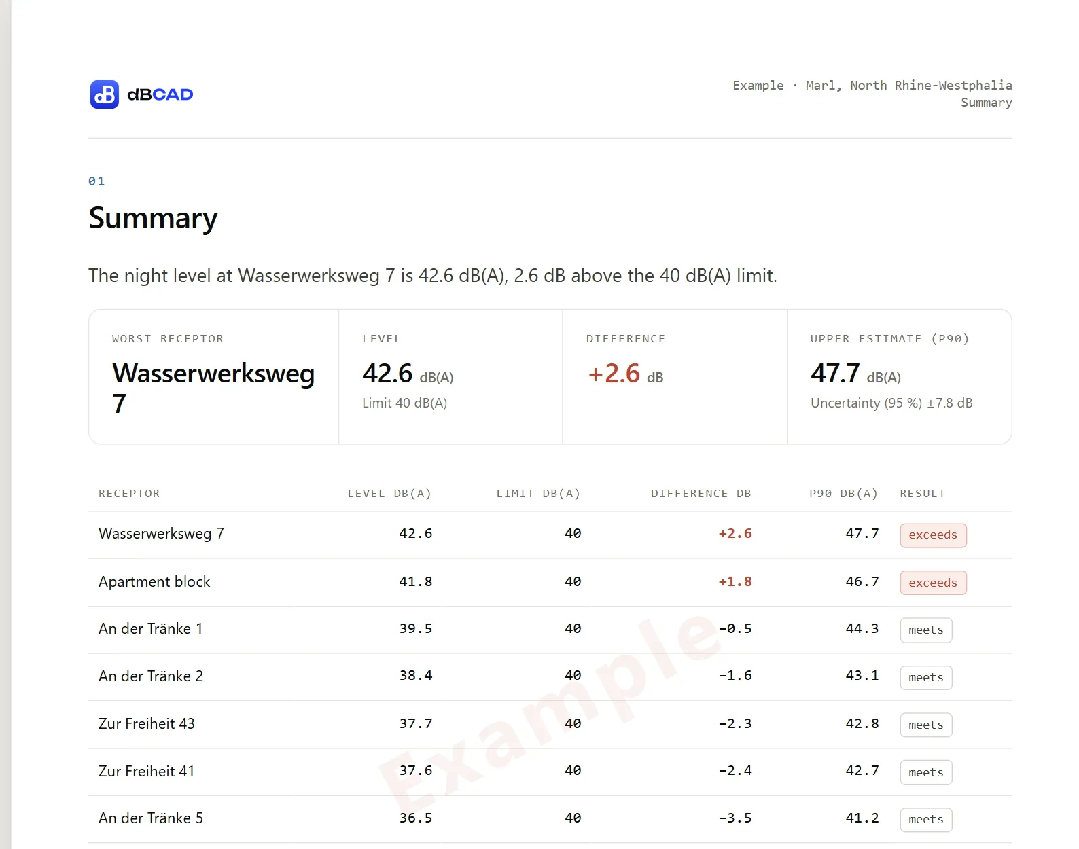Click the 'LEVEL' card label
The image size is (1079, 849).
[x=382, y=338]
